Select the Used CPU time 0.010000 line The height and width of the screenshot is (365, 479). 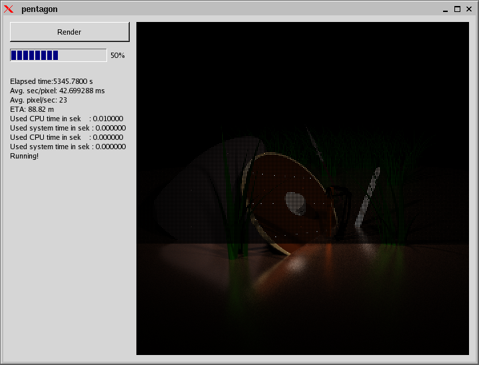coord(67,119)
